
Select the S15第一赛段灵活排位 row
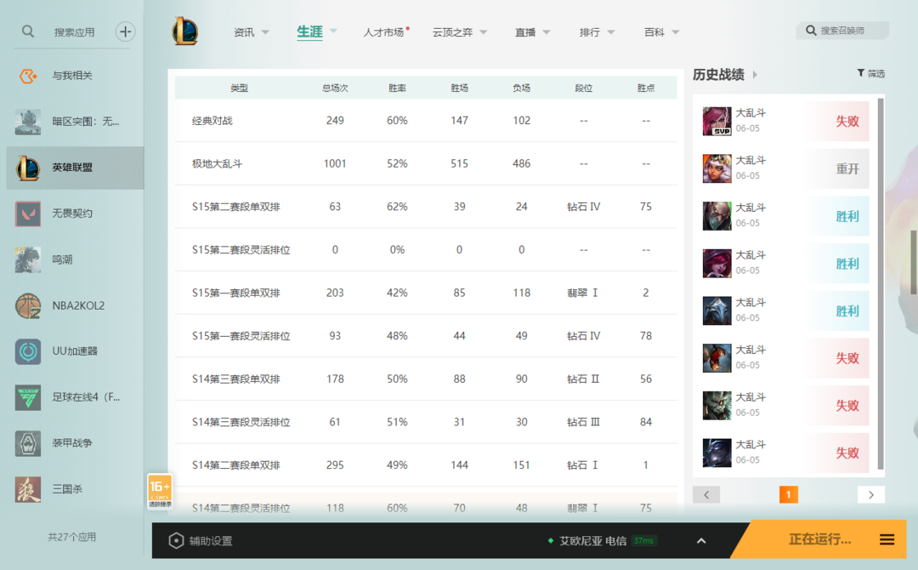426,336
